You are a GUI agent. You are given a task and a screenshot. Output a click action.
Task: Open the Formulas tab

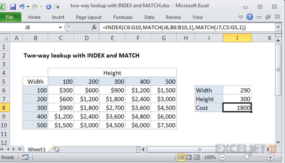click(123, 17)
